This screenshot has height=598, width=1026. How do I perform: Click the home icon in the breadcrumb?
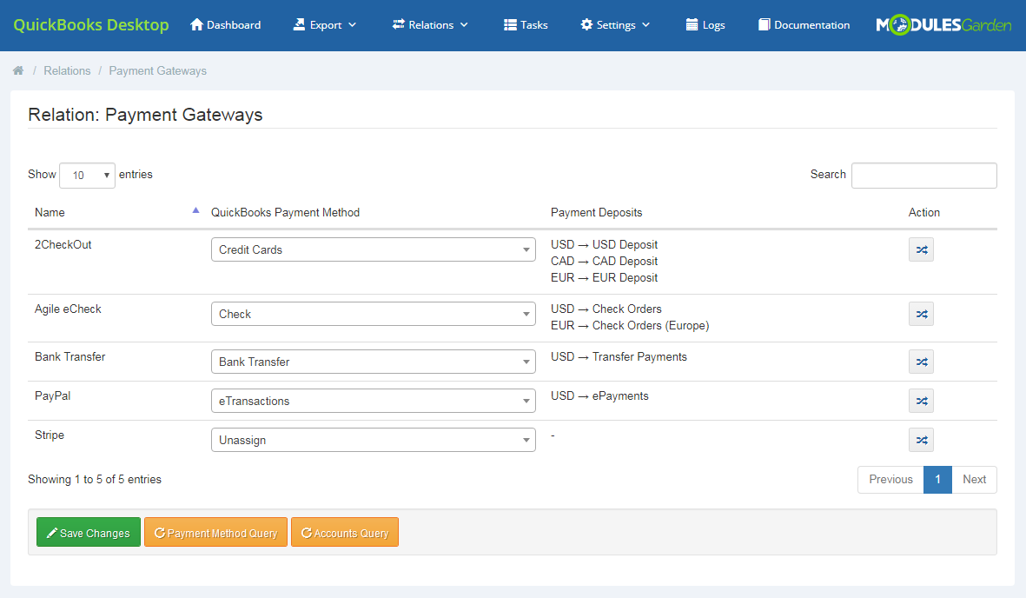17,70
